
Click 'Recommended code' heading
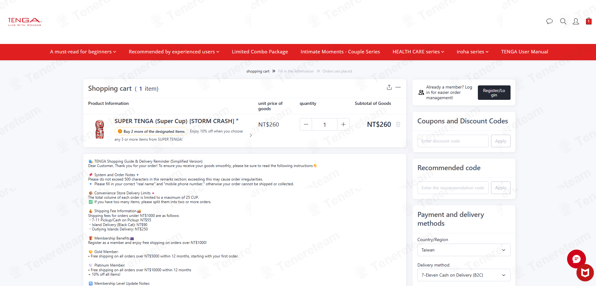pyautogui.click(x=449, y=168)
